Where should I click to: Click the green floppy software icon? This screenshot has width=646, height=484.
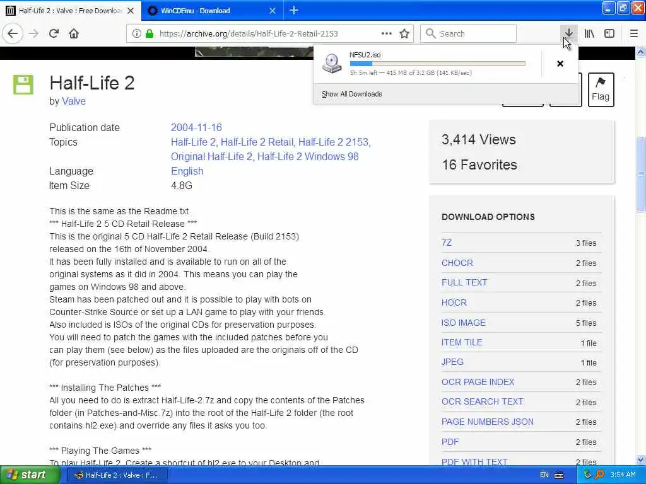23,85
